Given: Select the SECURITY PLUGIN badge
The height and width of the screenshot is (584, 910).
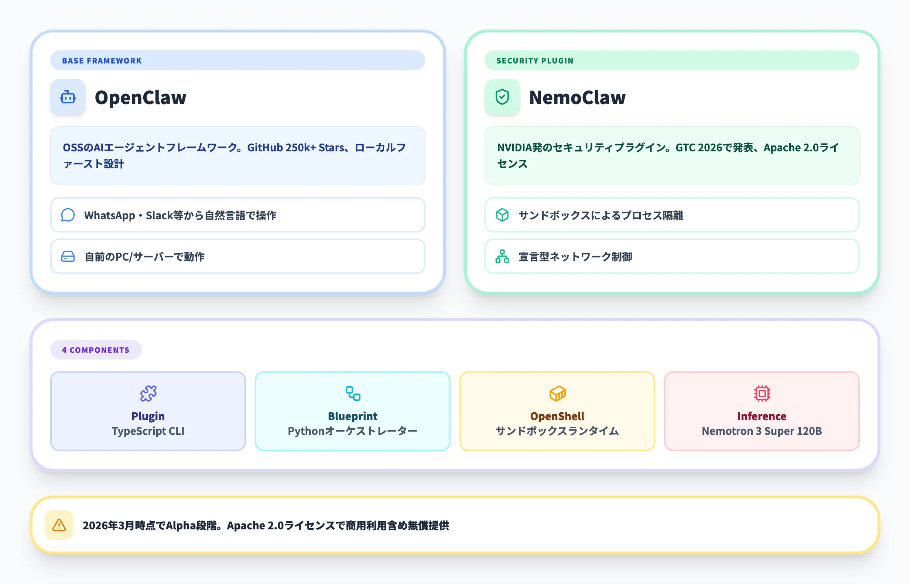Looking at the screenshot, I should point(534,60).
